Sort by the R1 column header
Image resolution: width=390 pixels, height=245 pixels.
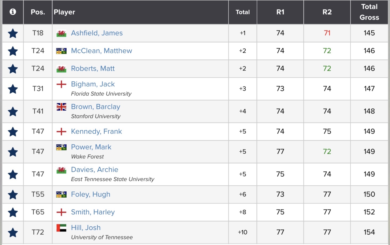[x=280, y=12]
